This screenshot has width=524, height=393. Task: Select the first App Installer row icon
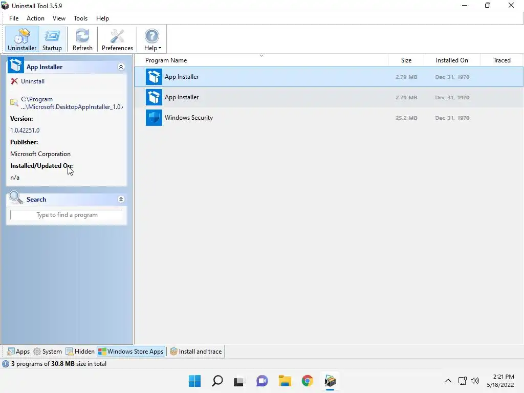click(154, 77)
